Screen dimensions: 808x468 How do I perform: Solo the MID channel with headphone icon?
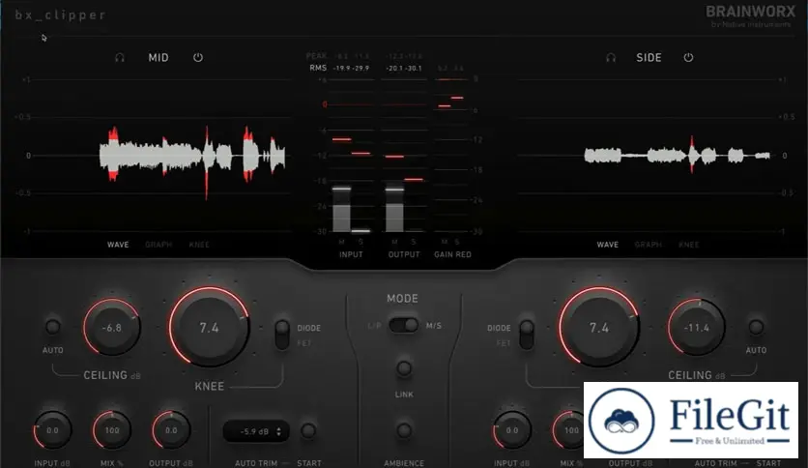tap(120, 57)
